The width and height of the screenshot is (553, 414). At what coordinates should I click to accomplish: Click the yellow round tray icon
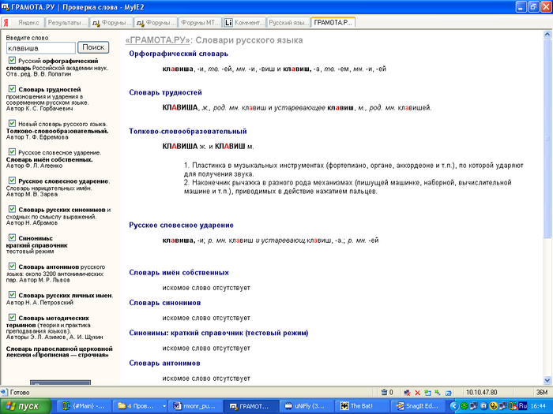click(494, 406)
